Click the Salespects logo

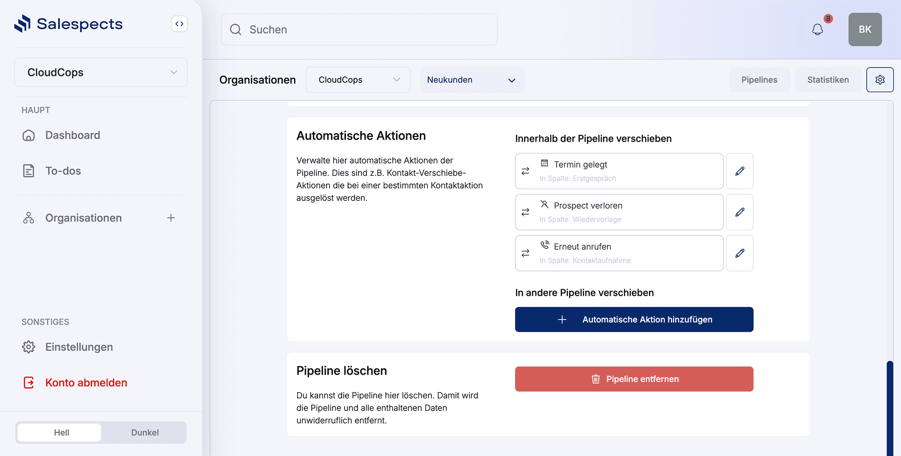pyautogui.click(x=68, y=24)
